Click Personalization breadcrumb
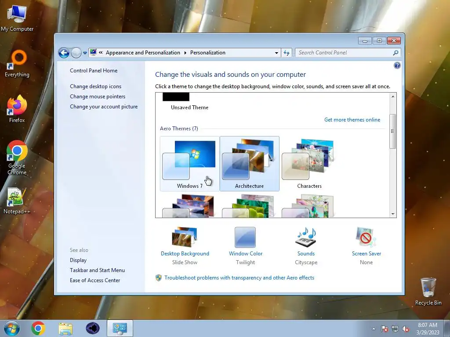 coord(208,53)
